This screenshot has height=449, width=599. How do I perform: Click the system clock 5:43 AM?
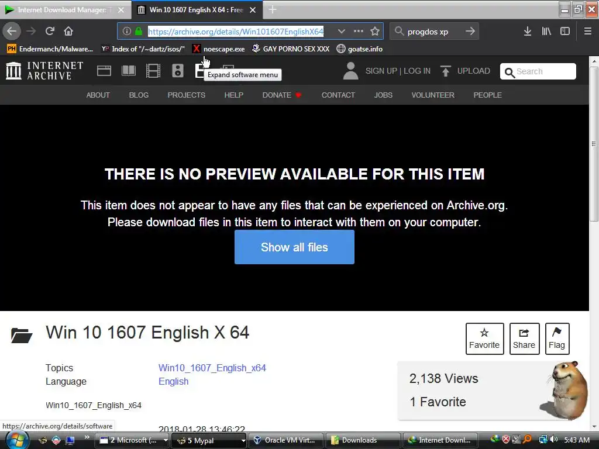pyautogui.click(x=577, y=440)
